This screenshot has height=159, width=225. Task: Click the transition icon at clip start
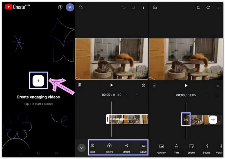point(186,120)
